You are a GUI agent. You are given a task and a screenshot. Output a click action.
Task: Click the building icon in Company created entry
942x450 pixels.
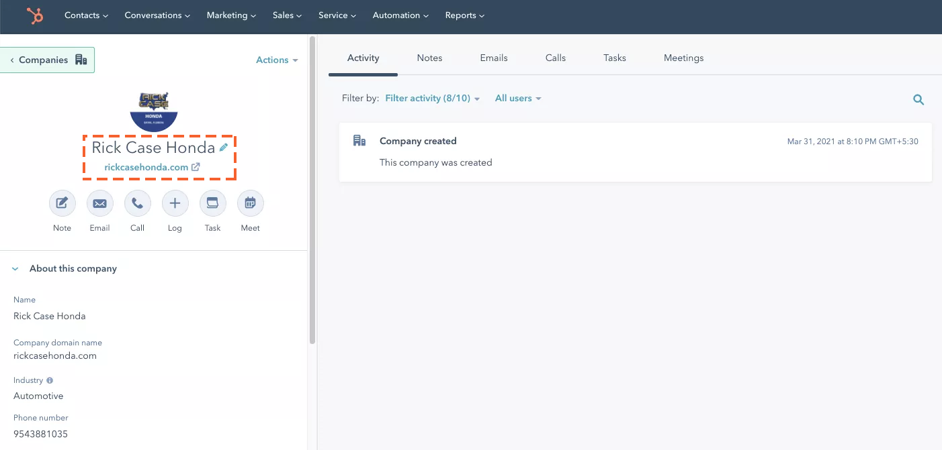pos(359,141)
